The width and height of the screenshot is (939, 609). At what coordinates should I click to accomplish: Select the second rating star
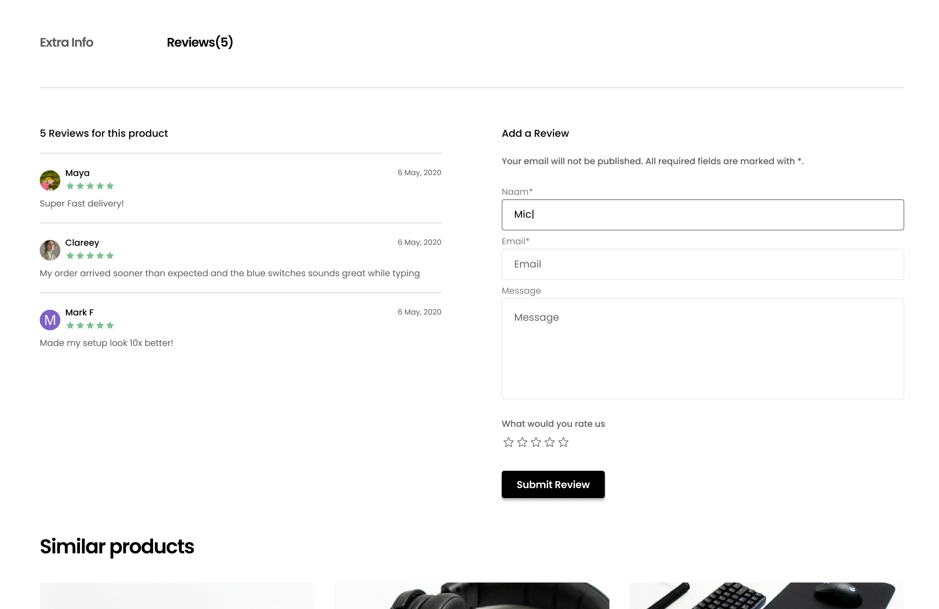point(522,442)
